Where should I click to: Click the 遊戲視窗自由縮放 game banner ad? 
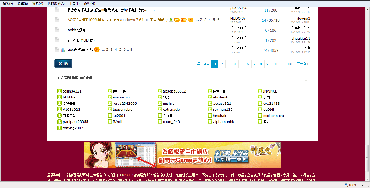pyautogui.click(x=183, y=155)
